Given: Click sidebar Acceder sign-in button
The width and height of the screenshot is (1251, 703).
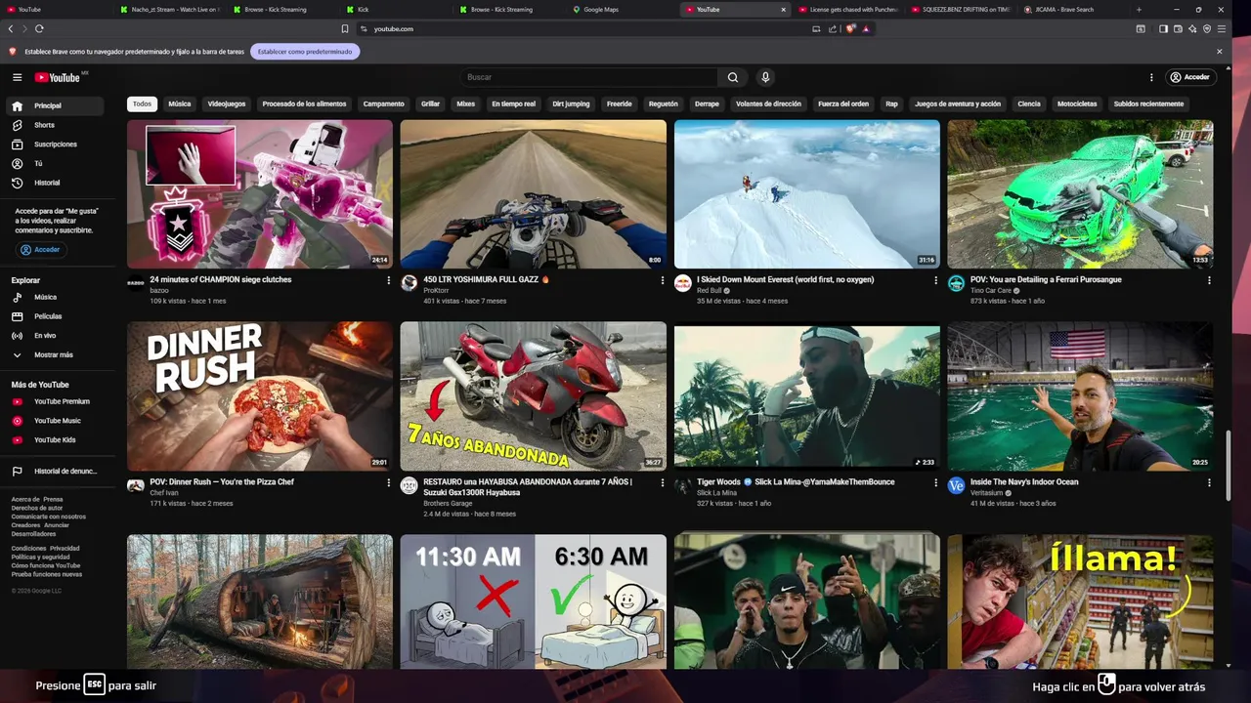Looking at the screenshot, I should coord(41,250).
